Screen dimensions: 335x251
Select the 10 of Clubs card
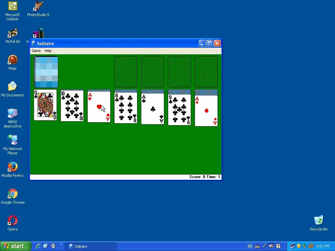point(72,106)
